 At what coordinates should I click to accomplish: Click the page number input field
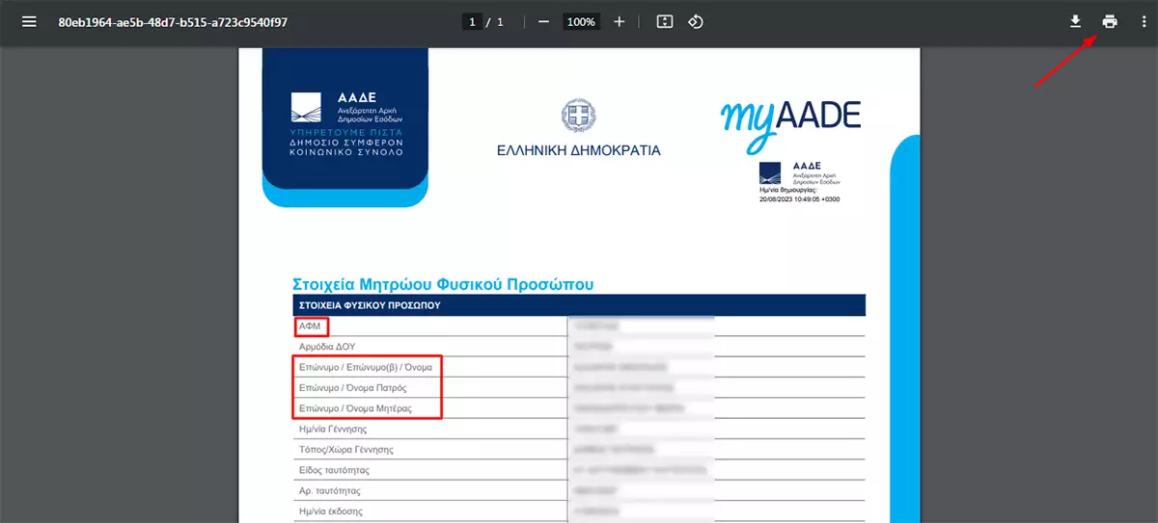(472, 22)
